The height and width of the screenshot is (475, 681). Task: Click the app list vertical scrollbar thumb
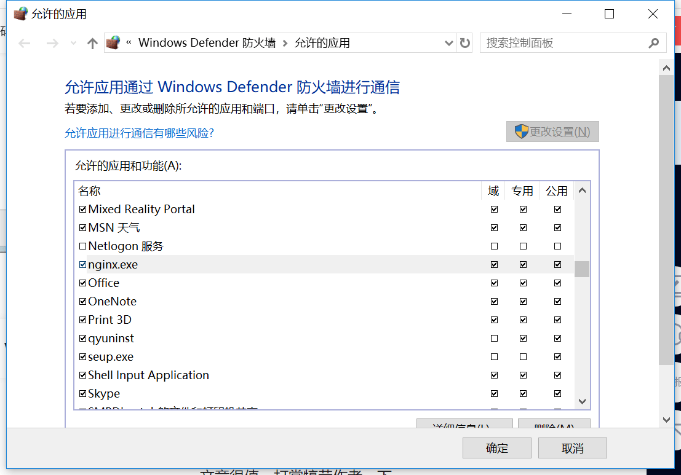[x=582, y=269]
